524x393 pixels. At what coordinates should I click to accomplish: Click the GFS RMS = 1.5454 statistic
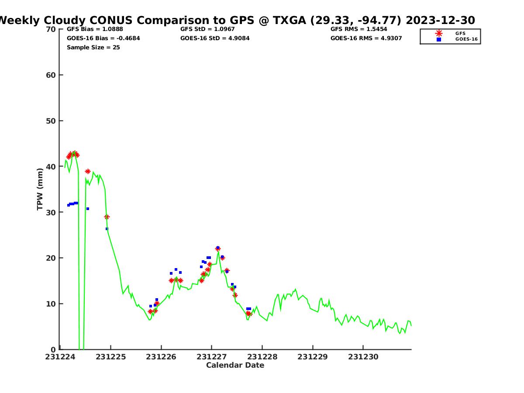pyautogui.click(x=359, y=29)
